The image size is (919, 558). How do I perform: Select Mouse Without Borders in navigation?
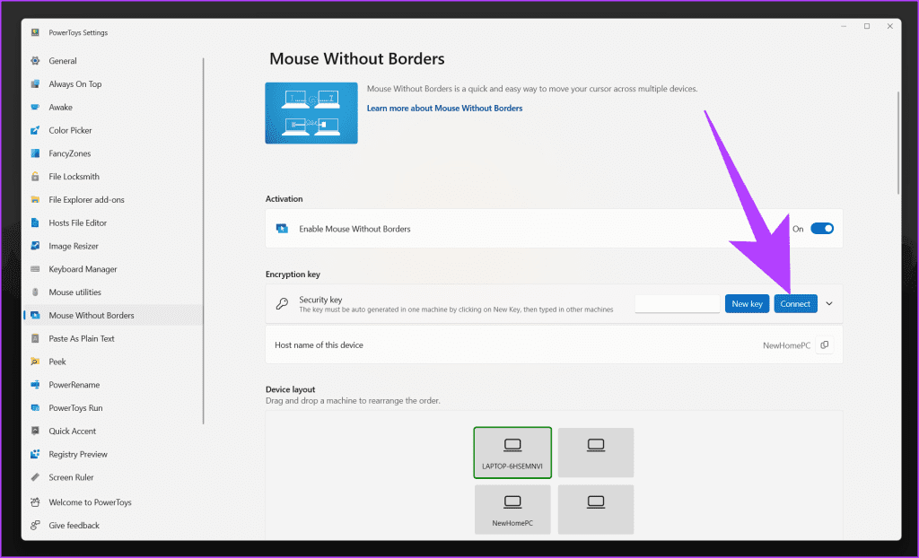click(x=114, y=316)
